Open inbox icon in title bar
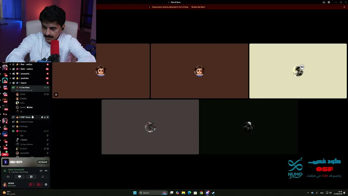The image size is (348, 196). coord(324,2)
